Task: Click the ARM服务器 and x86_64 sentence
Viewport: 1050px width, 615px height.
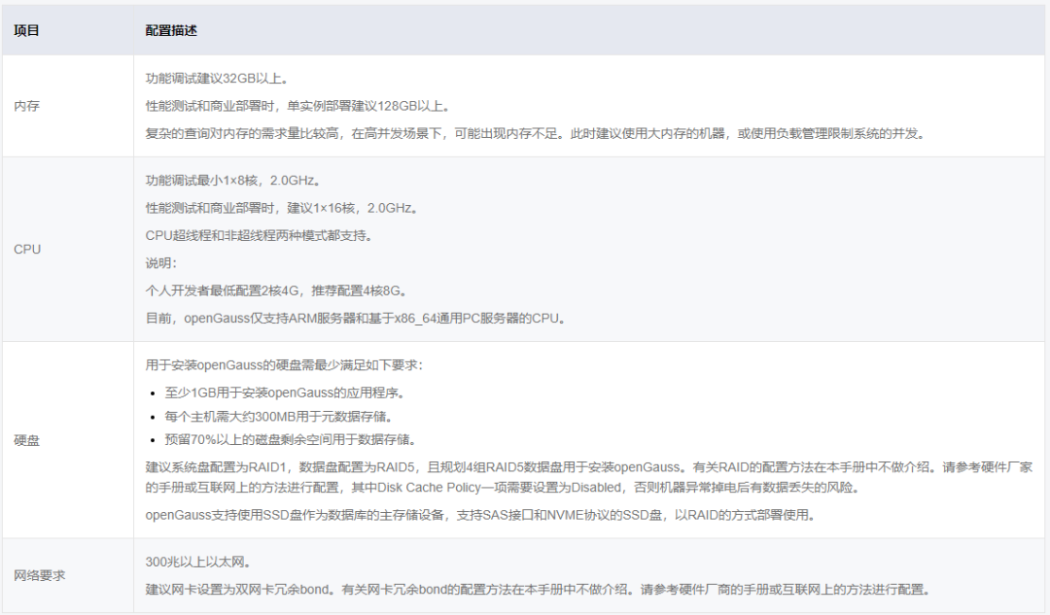Action: [356, 319]
